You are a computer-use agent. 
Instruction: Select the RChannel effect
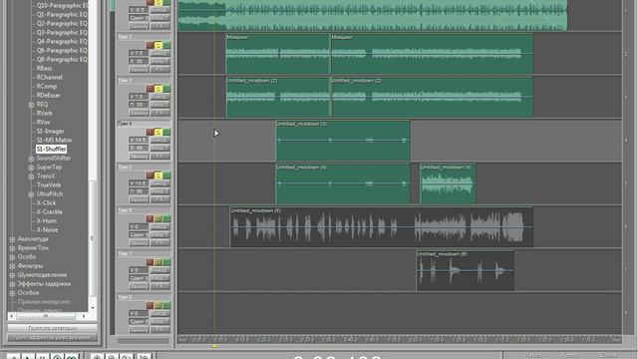[x=50, y=78]
